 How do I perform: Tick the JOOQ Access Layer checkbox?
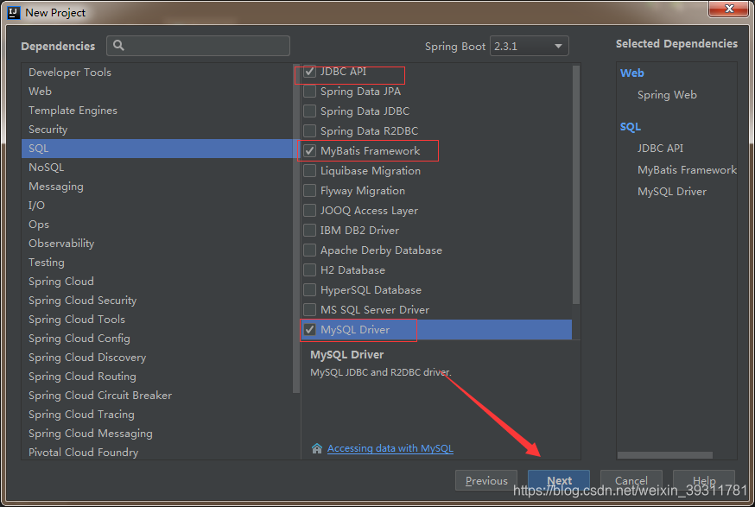(309, 211)
